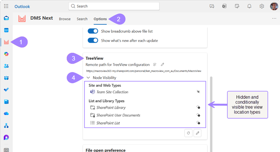Open People from the left app rail
The image size is (280, 152).
click(x=6, y=66)
